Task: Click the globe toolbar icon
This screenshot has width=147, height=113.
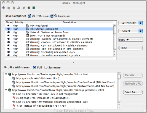Action: (x=29, y=8)
